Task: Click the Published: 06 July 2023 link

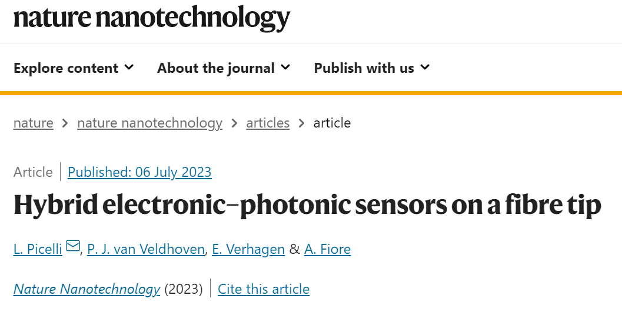Action: pyautogui.click(x=139, y=172)
